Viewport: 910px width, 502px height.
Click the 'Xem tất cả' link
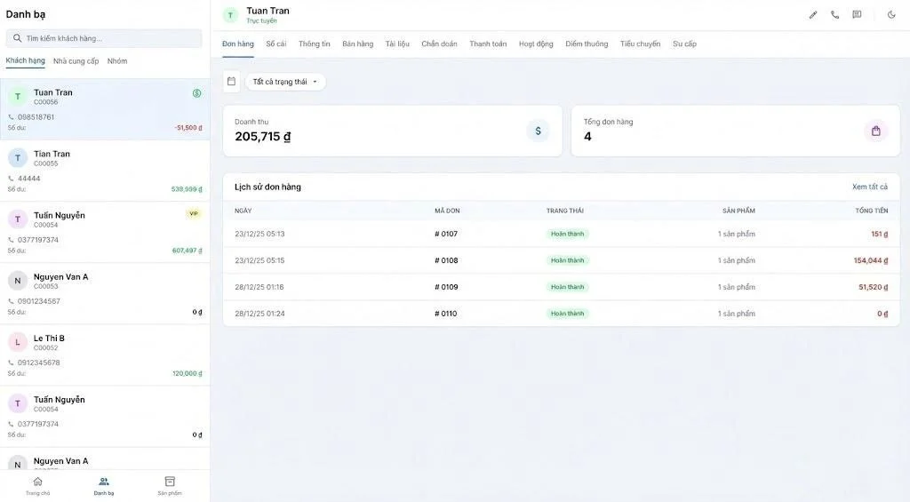click(869, 187)
